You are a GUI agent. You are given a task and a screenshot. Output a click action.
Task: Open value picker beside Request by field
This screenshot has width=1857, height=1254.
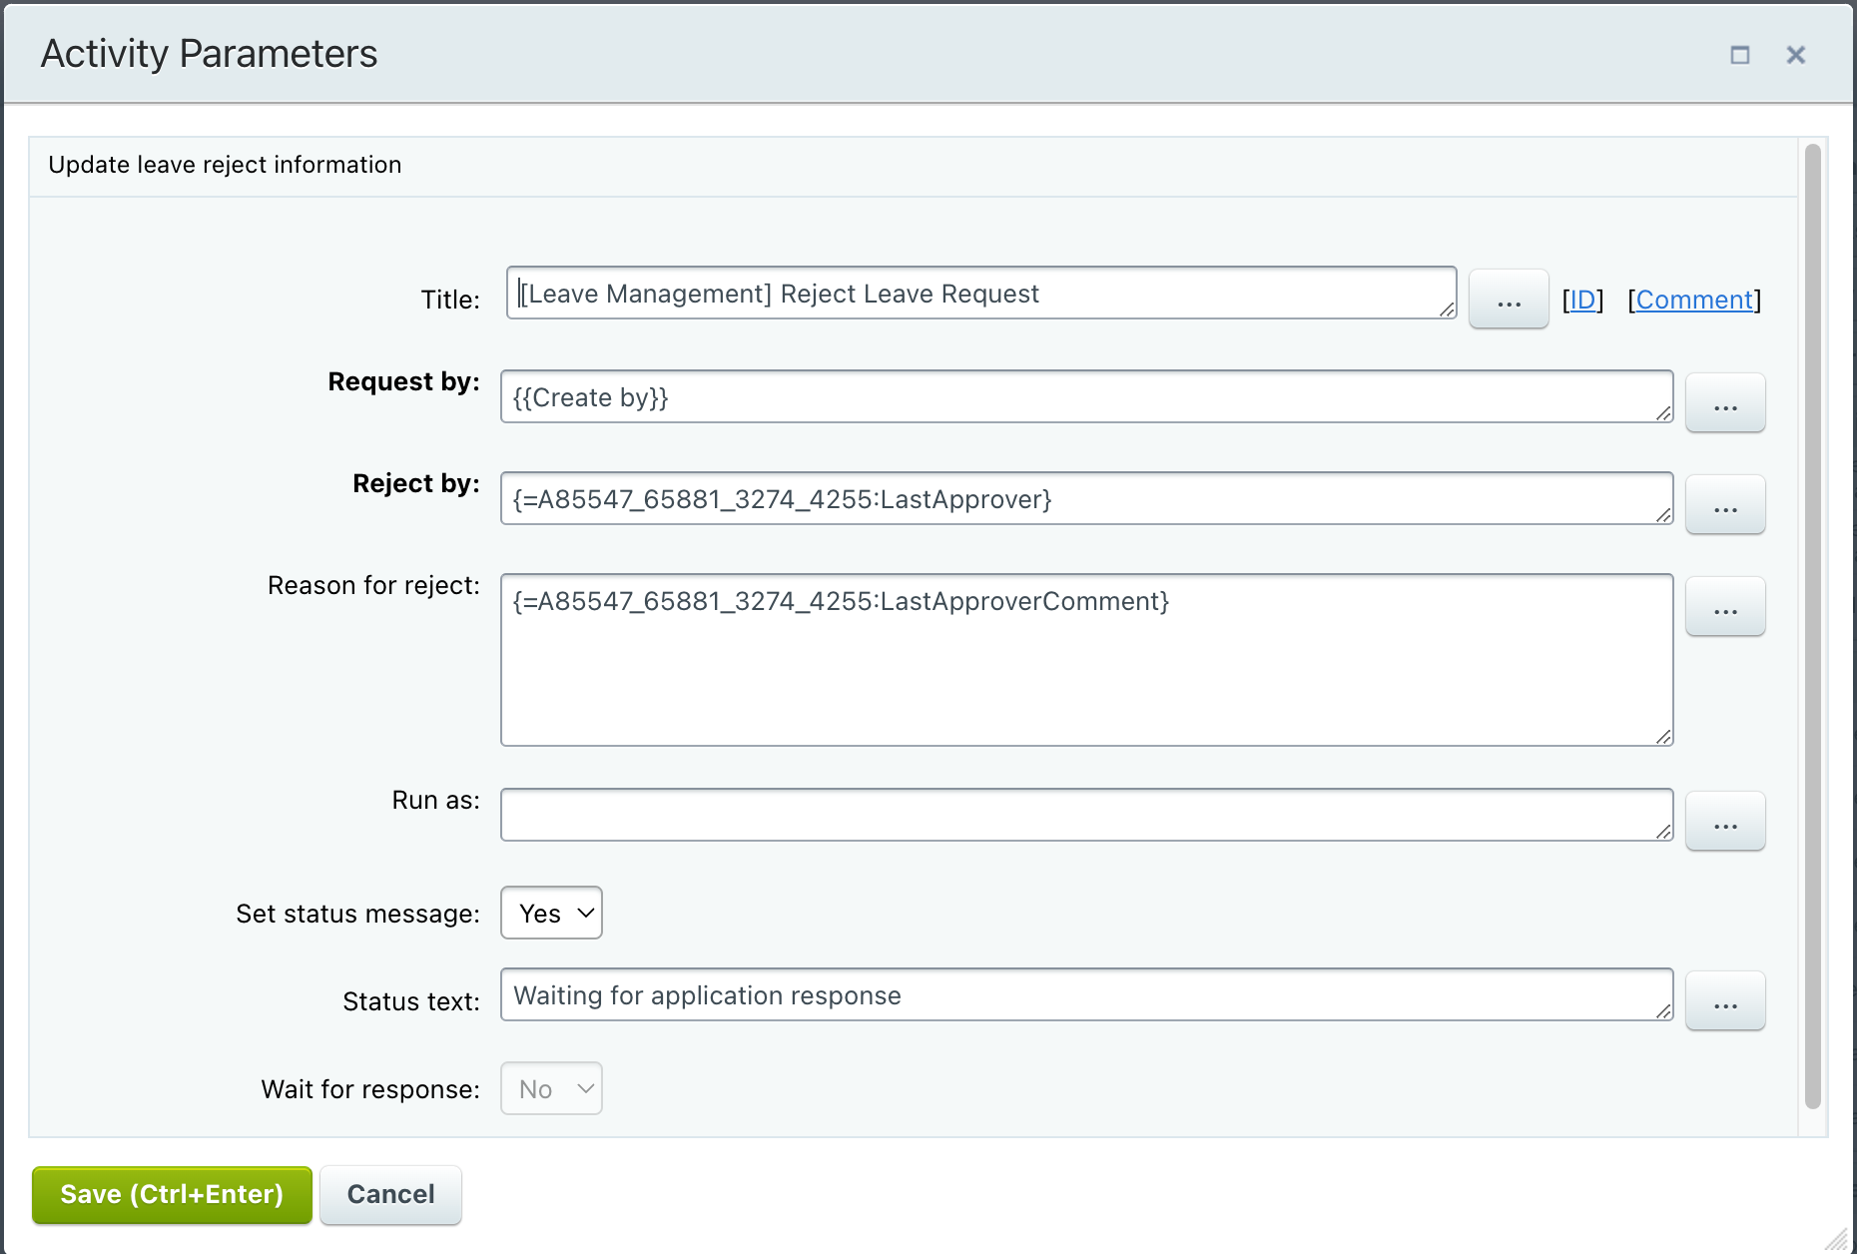point(1724,403)
